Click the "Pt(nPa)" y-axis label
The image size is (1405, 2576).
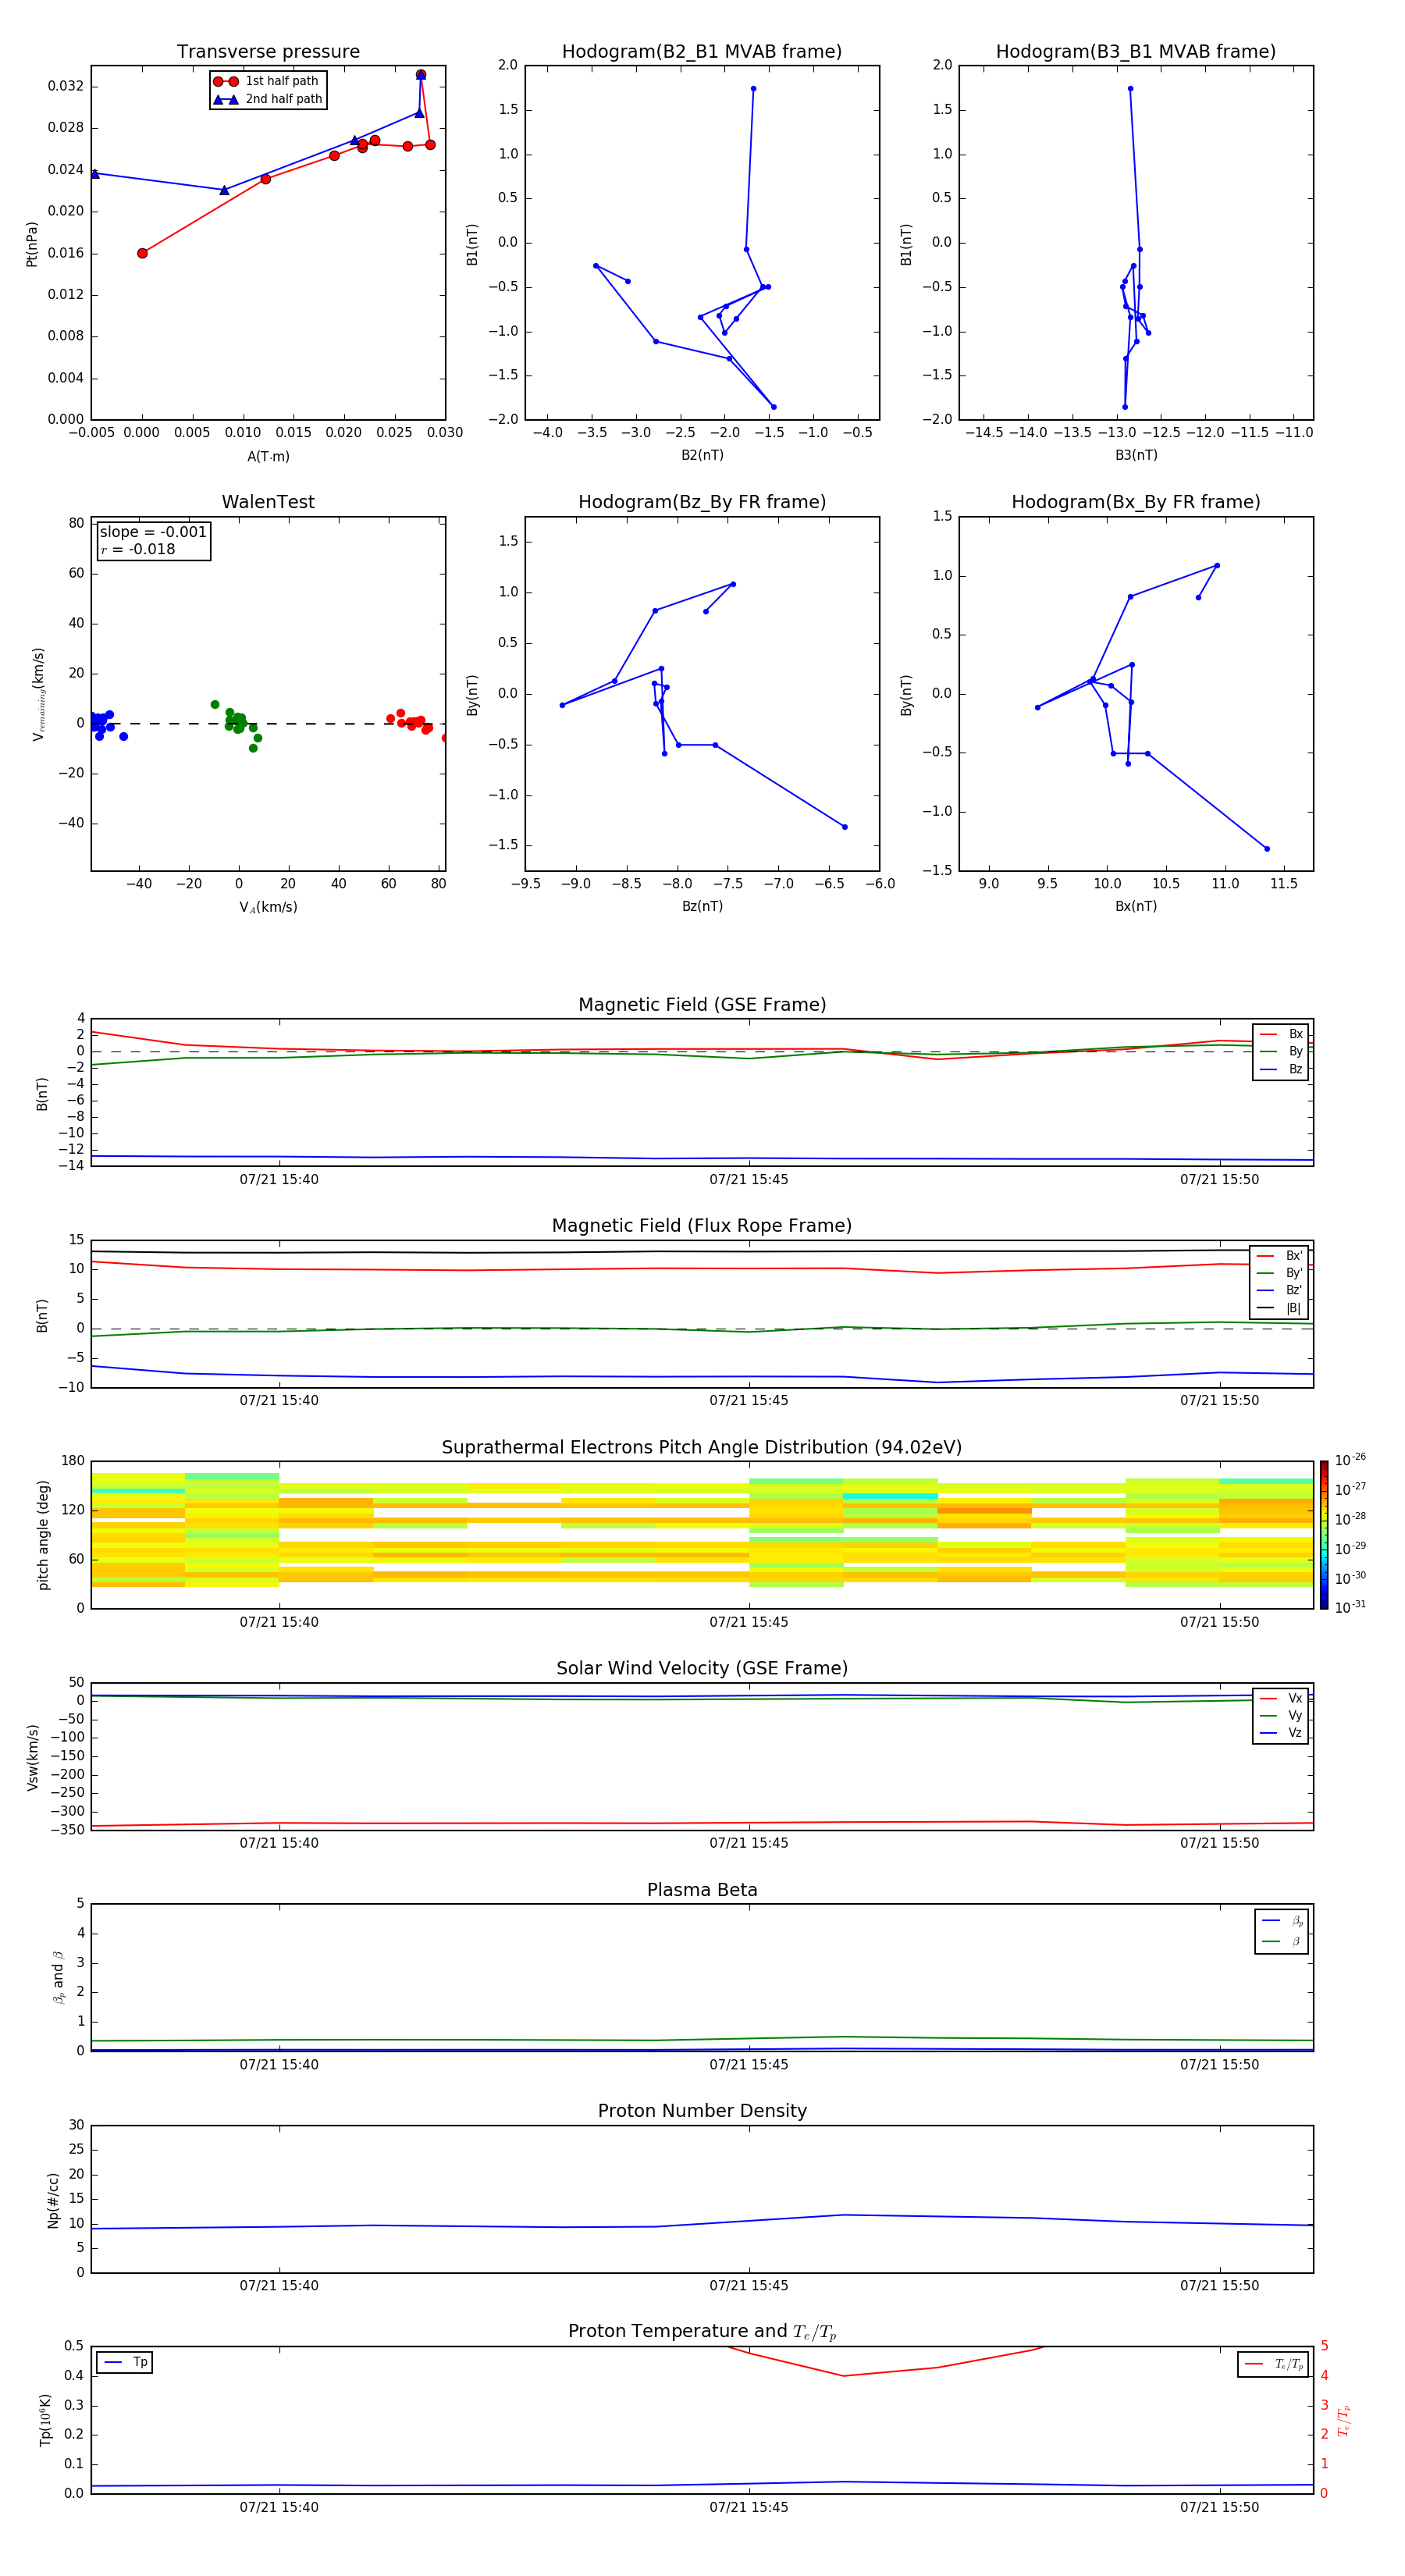coord(32,244)
